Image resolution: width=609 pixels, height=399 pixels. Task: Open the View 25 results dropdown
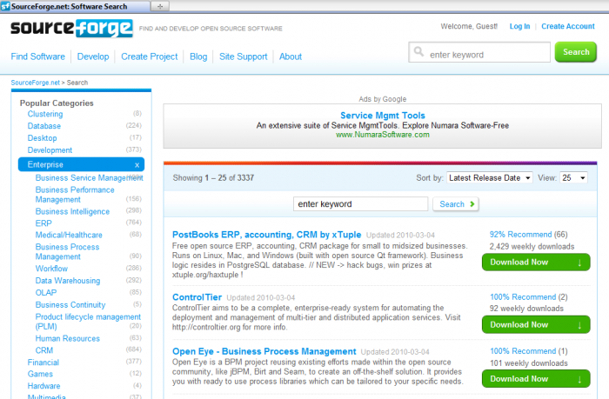pos(573,177)
